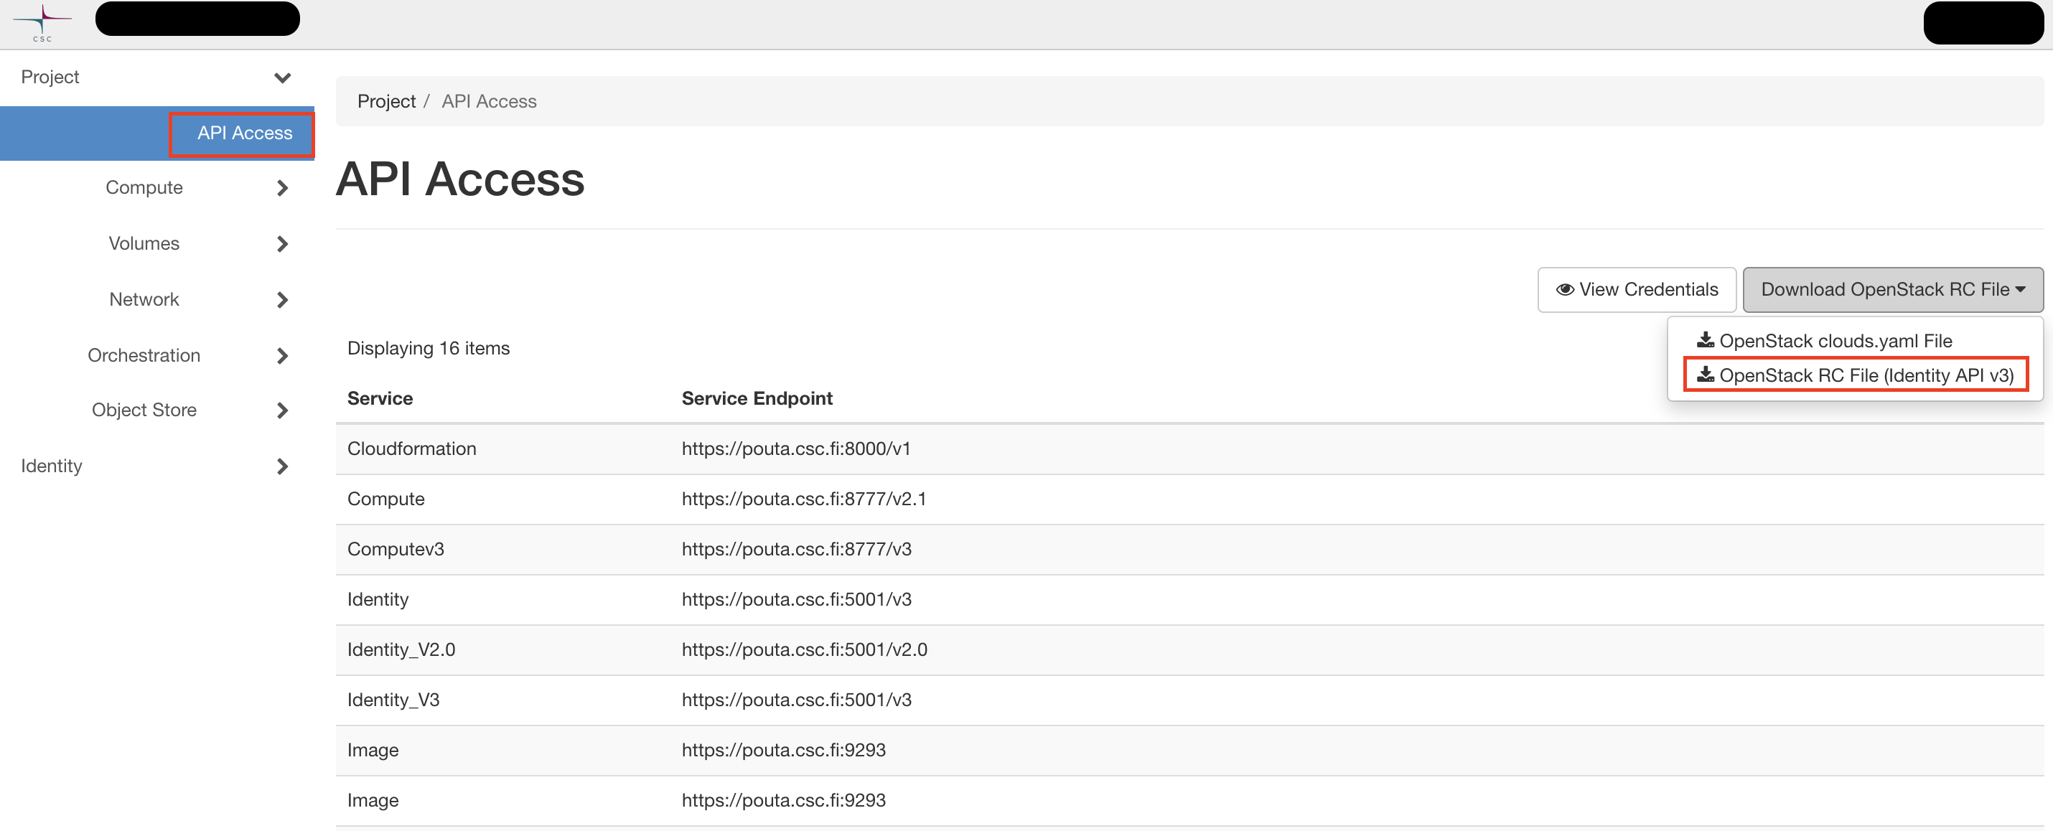
Task: Expand the Object Store submenu
Action: tap(282, 410)
